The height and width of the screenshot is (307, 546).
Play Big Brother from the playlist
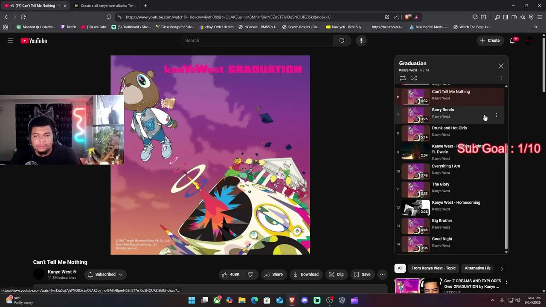tap(450, 226)
